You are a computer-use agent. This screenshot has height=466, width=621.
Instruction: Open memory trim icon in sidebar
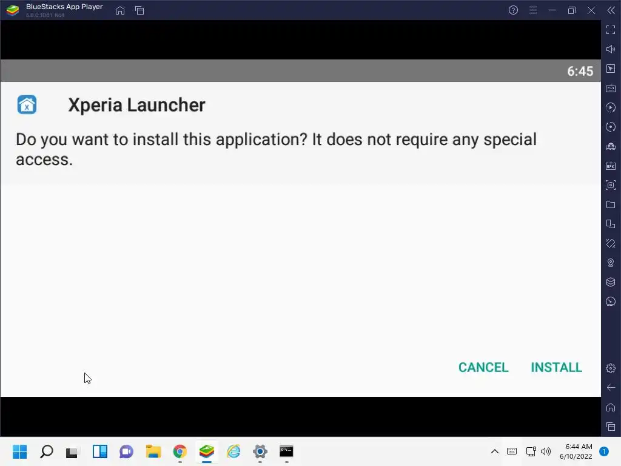click(611, 146)
